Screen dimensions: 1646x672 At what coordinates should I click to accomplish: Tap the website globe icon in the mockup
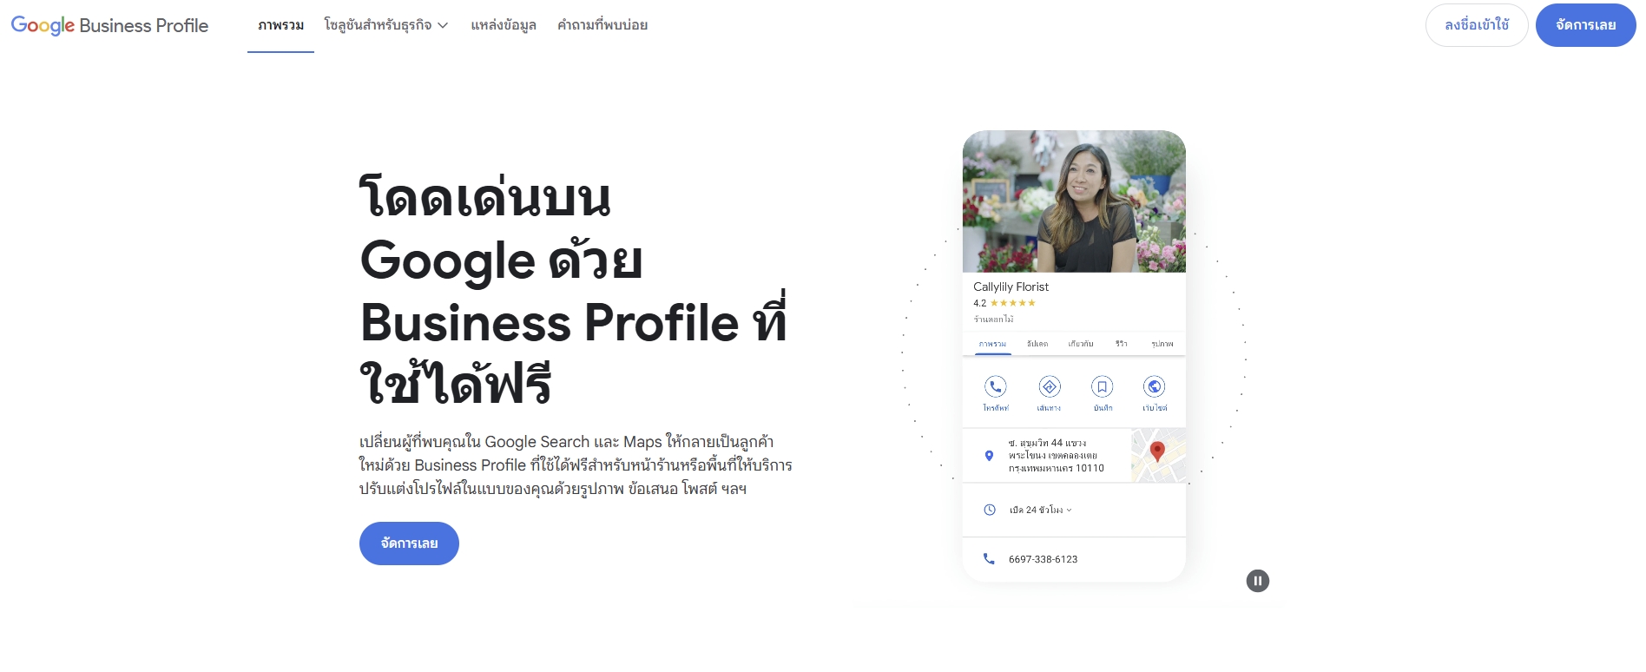pos(1155,386)
